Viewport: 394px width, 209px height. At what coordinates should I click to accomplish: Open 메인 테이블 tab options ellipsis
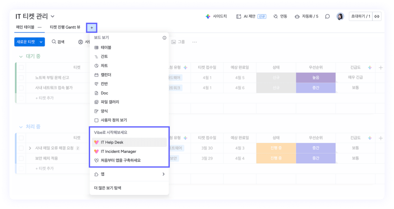40,27
